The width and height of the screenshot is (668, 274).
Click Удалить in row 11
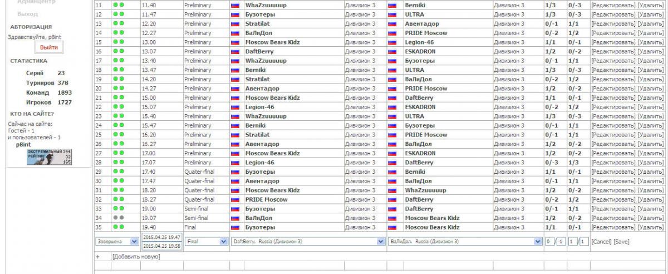[x=650, y=5]
